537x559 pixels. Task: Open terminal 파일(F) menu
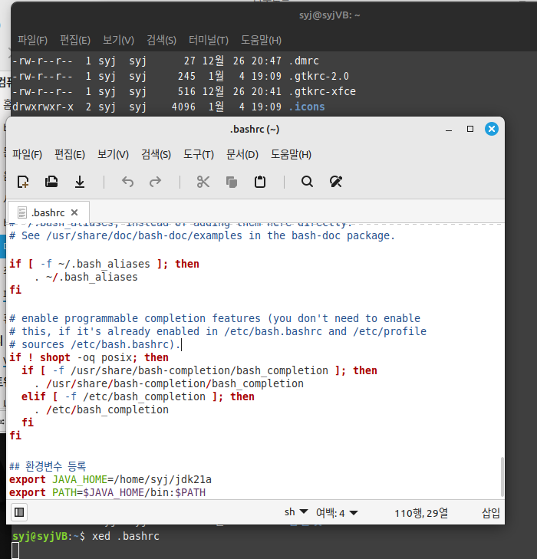coord(32,40)
